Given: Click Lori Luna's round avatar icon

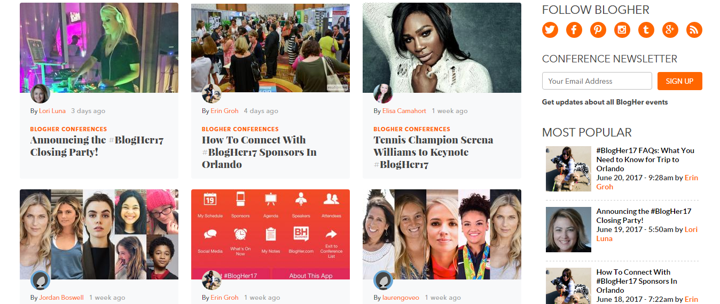Looking at the screenshot, I should click(40, 93).
